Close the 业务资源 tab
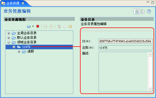The height and width of the screenshot is (98, 156). (x=23, y=3)
